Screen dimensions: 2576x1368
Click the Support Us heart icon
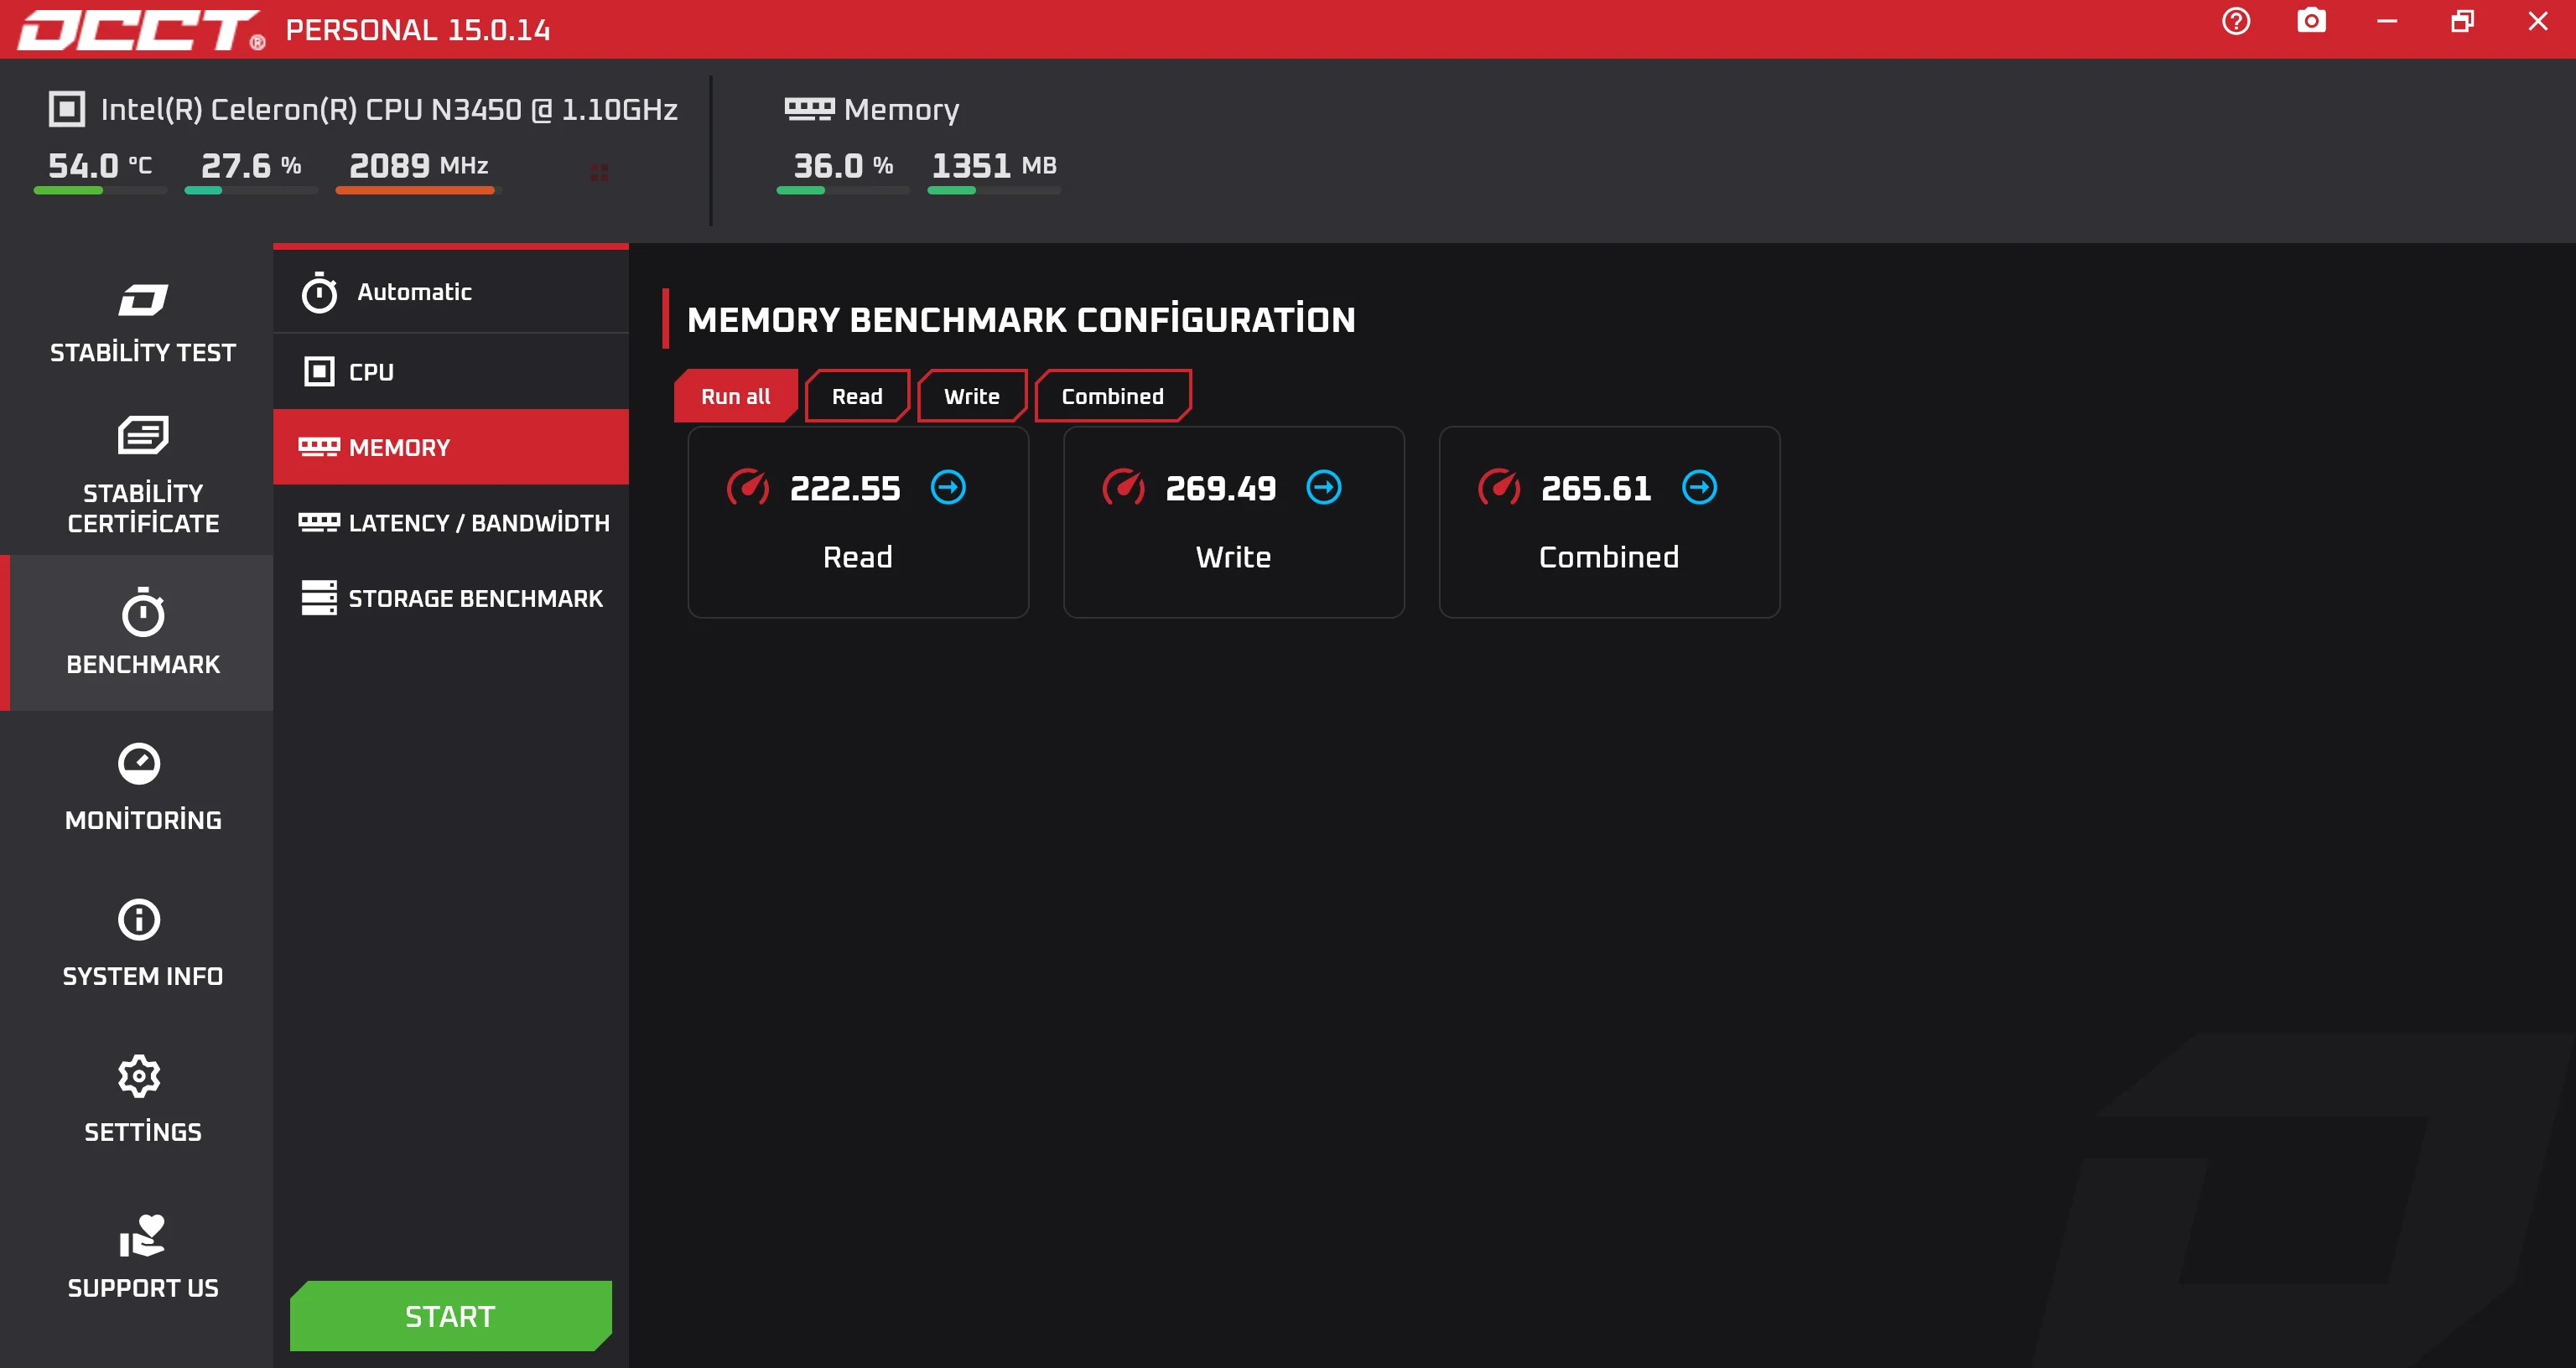pos(142,1238)
